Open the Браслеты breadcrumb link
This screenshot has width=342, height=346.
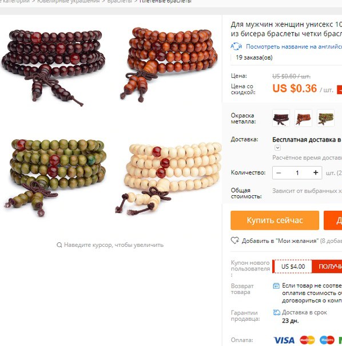120,1
